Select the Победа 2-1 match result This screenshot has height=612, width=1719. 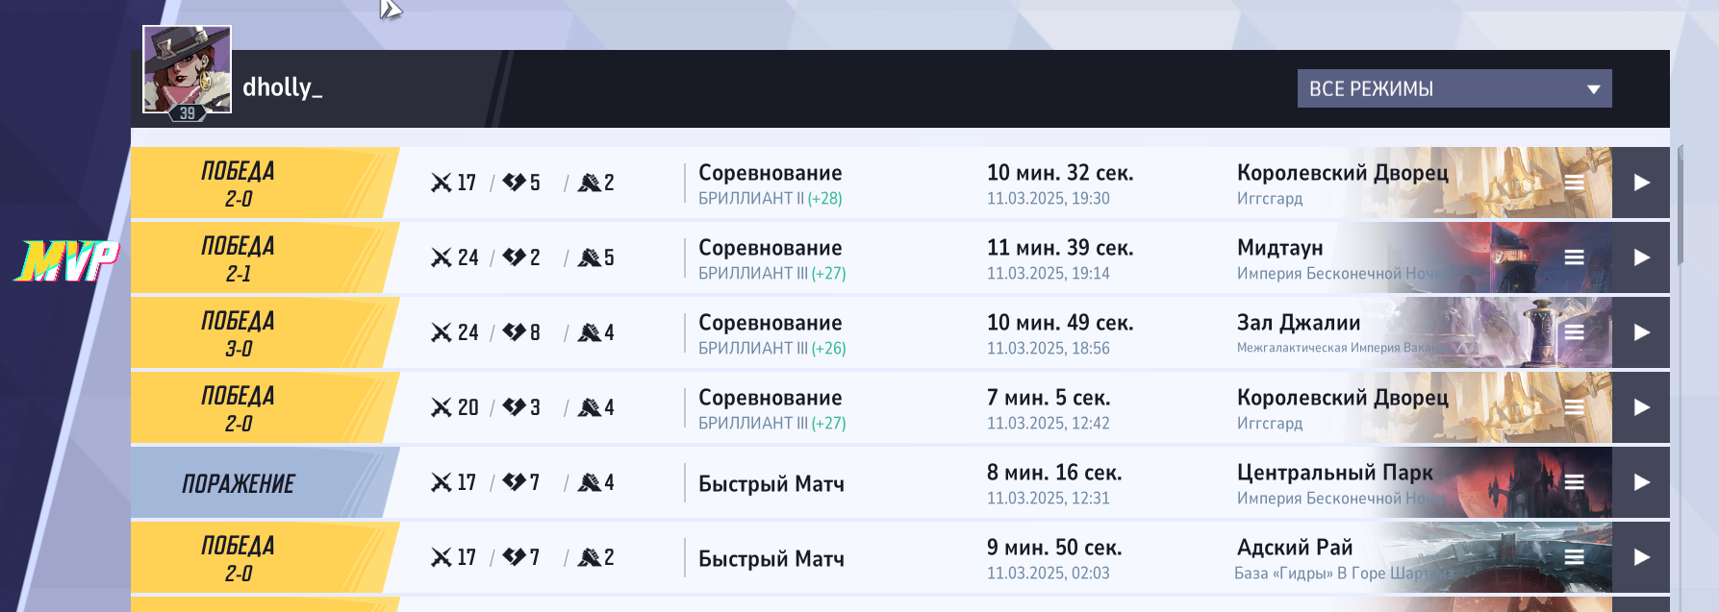pos(239,258)
